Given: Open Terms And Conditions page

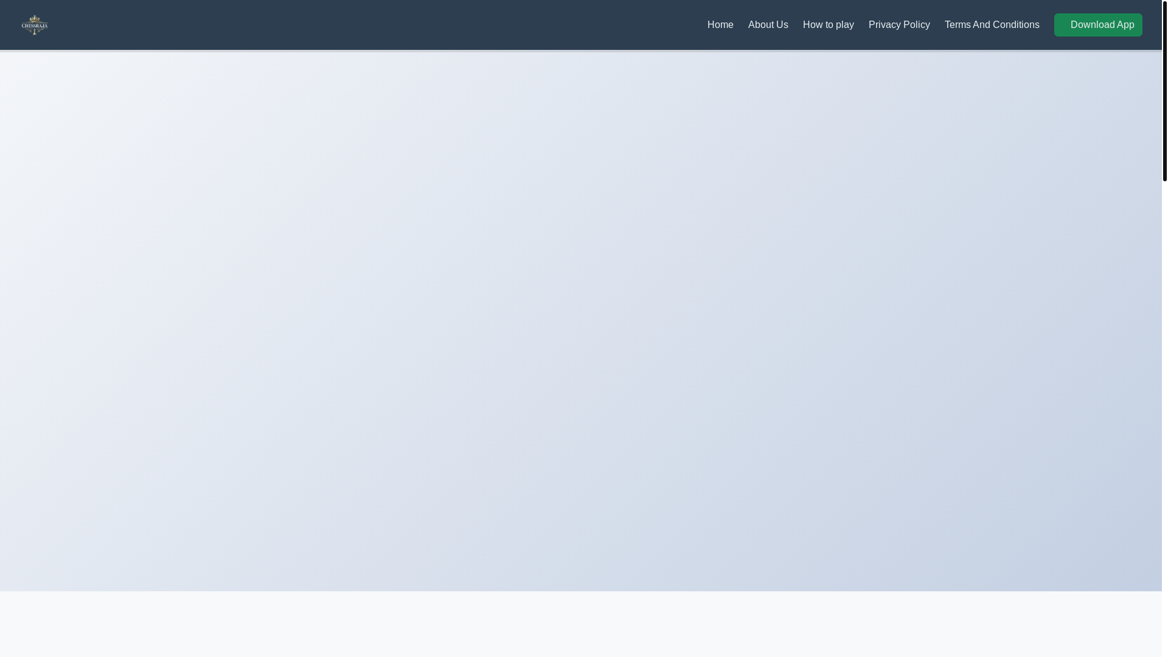Looking at the screenshot, I should coord(992,25).
